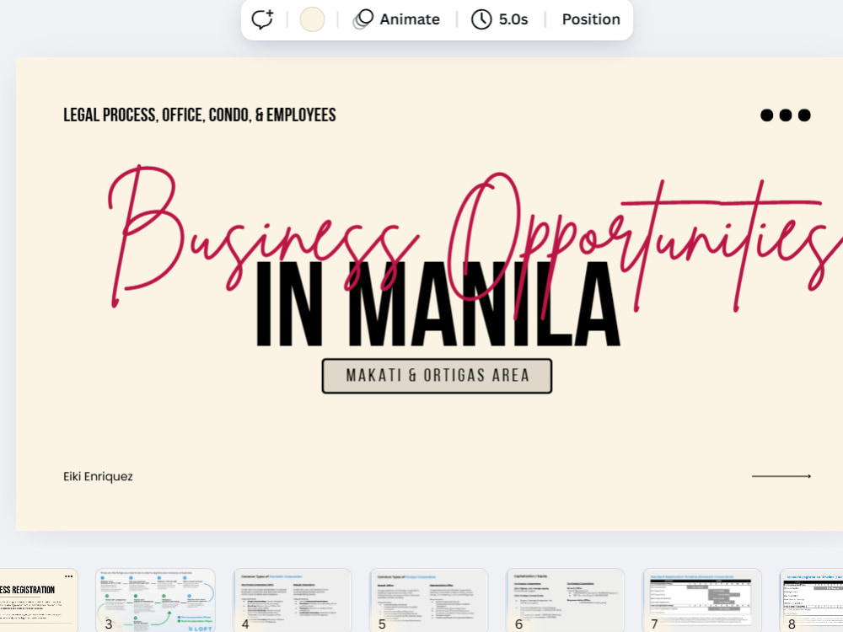This screenshot has height=632, width=843.
Task: Open the more options dots on Registration thumbnail
Action: click(x=69, y=576)
